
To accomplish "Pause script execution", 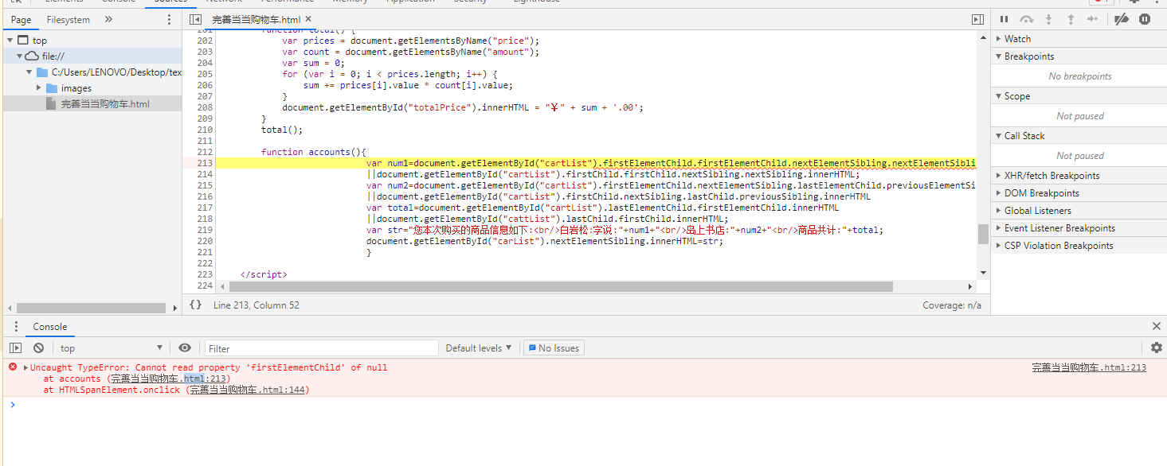I will (1004, 19).
